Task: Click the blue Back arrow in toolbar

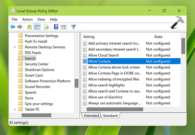Action: pyautogui.click(x=13, y=27)
